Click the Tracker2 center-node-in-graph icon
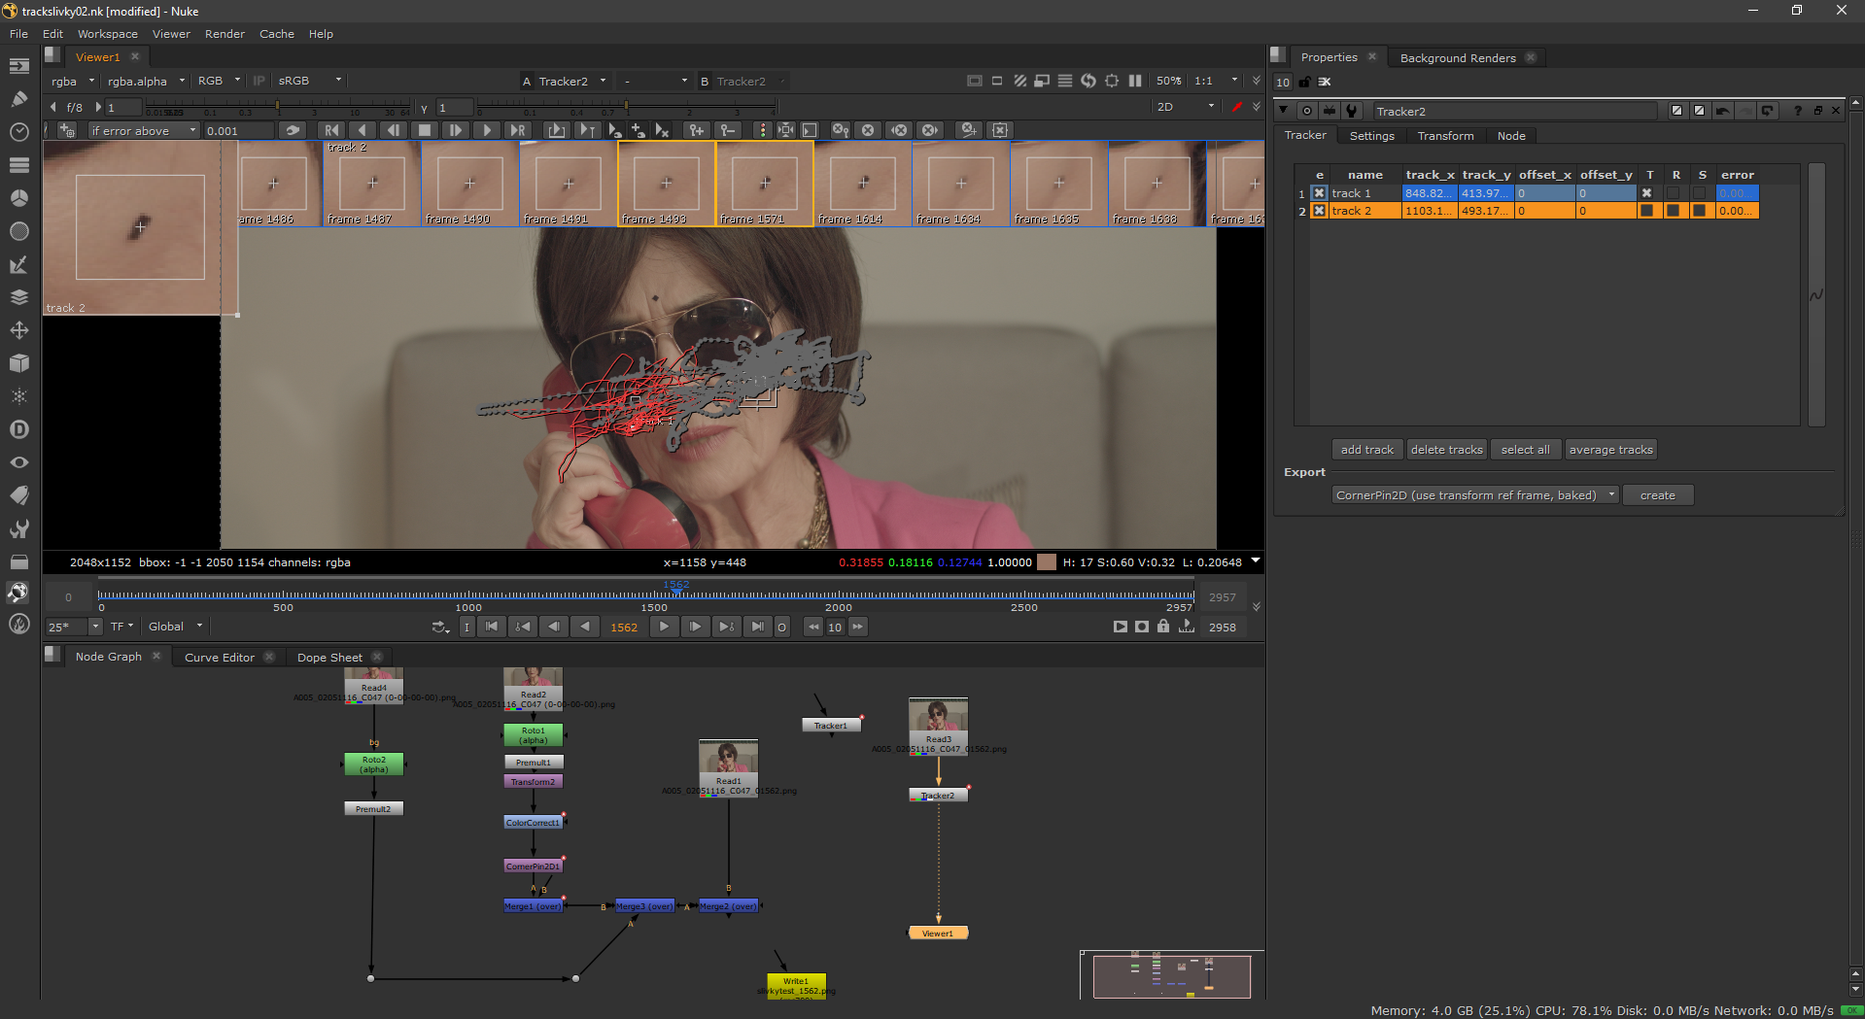The height and width of the screenshot is (1019, 1865). (1307, 111)
